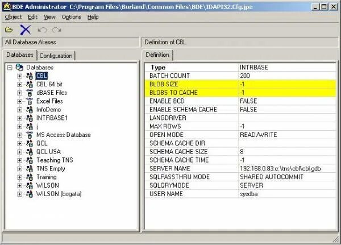
Task: Open the Object menu
Action: tap(13, 17)
